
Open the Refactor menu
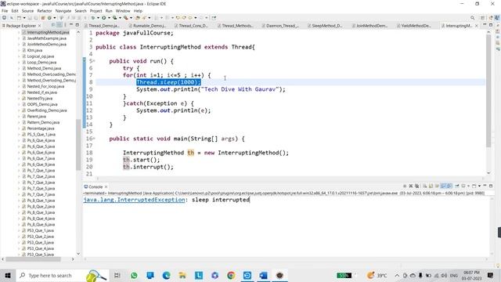[x=45, y=11]
